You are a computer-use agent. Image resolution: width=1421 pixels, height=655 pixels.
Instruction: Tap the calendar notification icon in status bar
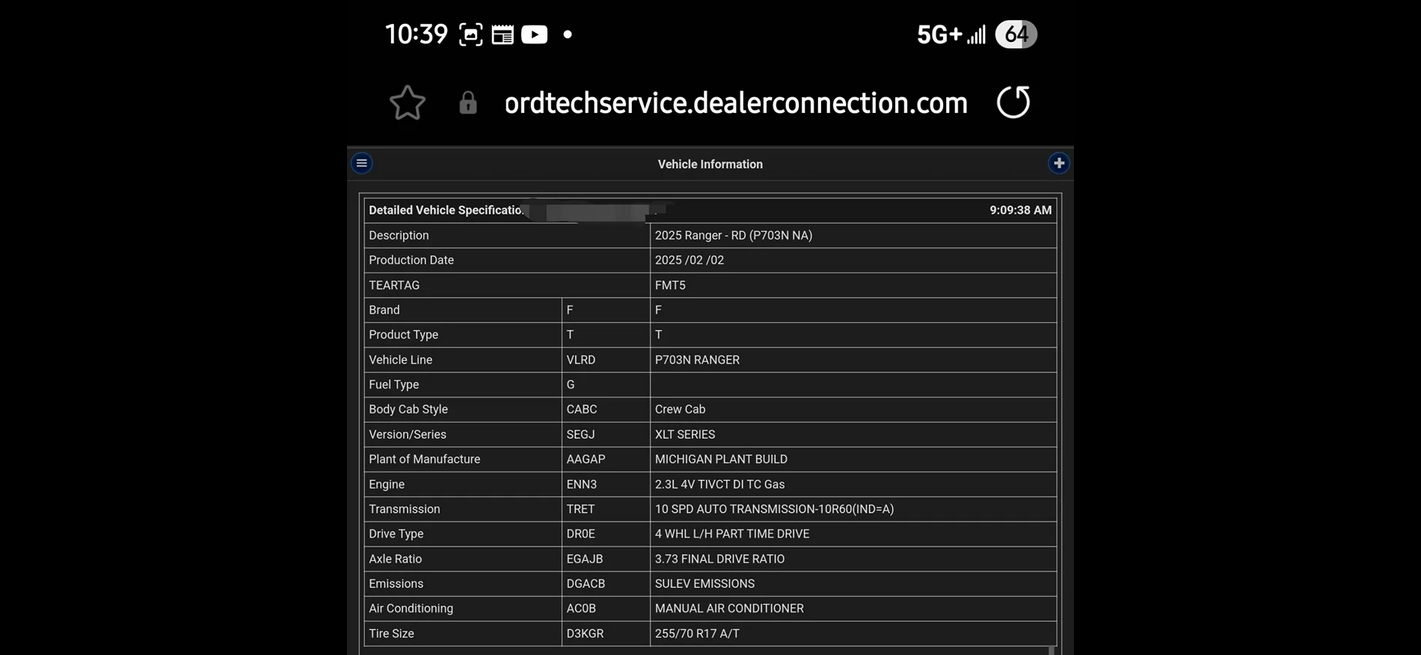(503, 34)
